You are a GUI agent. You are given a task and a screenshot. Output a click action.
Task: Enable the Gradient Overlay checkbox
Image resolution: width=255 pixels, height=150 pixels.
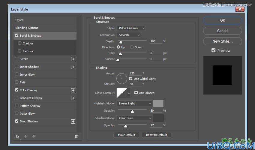(x=16, y=98)
